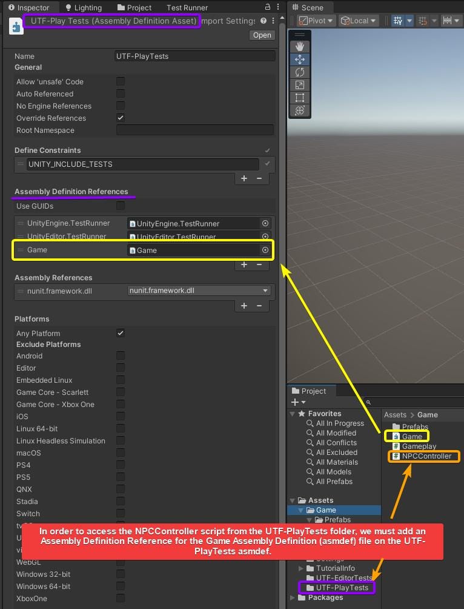Remove selected Assembly Definition Reference
This screenshot has height=609, width=464.
point(259,264)
